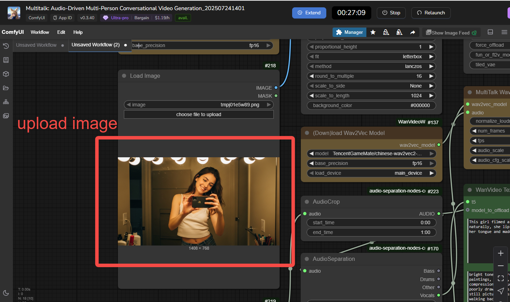Increase scale_to_length value arrow
The height and width of the screenshot is (302, 510).
coord(432,96)
